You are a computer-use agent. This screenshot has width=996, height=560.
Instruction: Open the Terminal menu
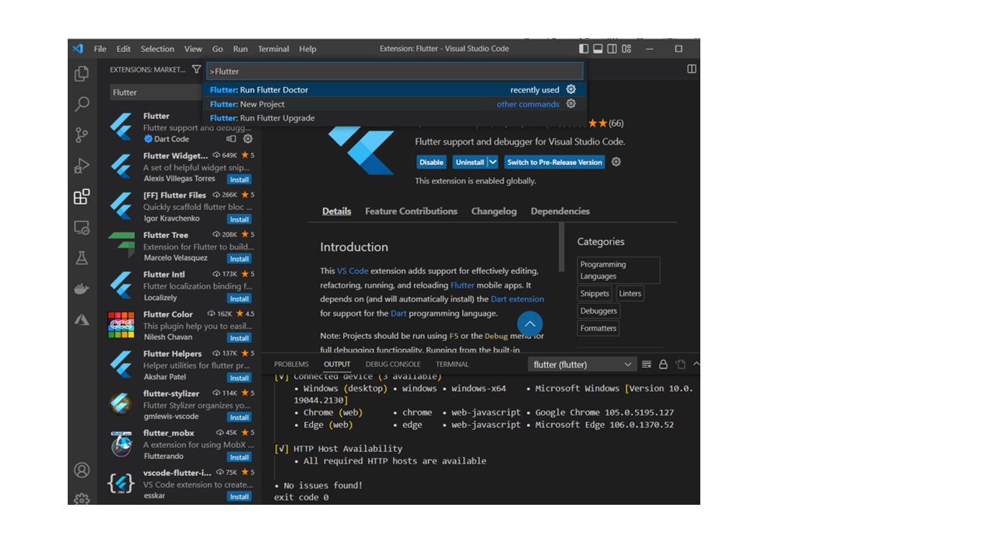click(x=273, y=48)
